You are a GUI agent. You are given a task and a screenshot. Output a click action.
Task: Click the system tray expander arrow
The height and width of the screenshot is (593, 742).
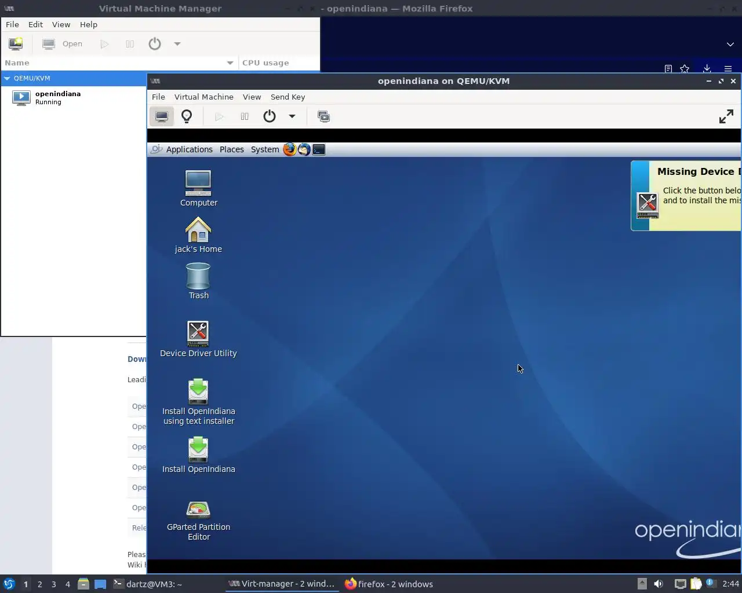[x=642, y=584]
